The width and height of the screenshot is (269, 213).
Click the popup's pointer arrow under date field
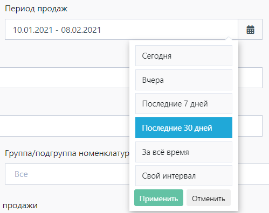pyautogui.click(x=229, y=38)
